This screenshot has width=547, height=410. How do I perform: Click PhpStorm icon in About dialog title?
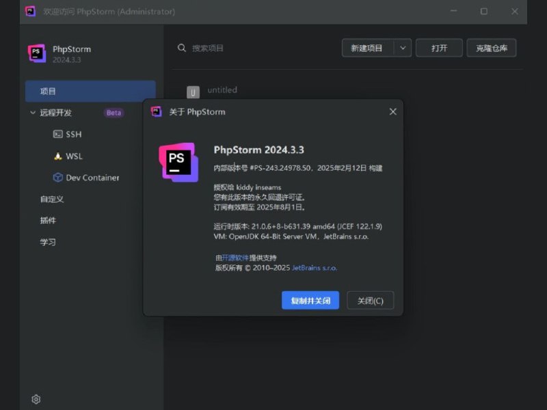pyautogui.click(x=157, y=111)
